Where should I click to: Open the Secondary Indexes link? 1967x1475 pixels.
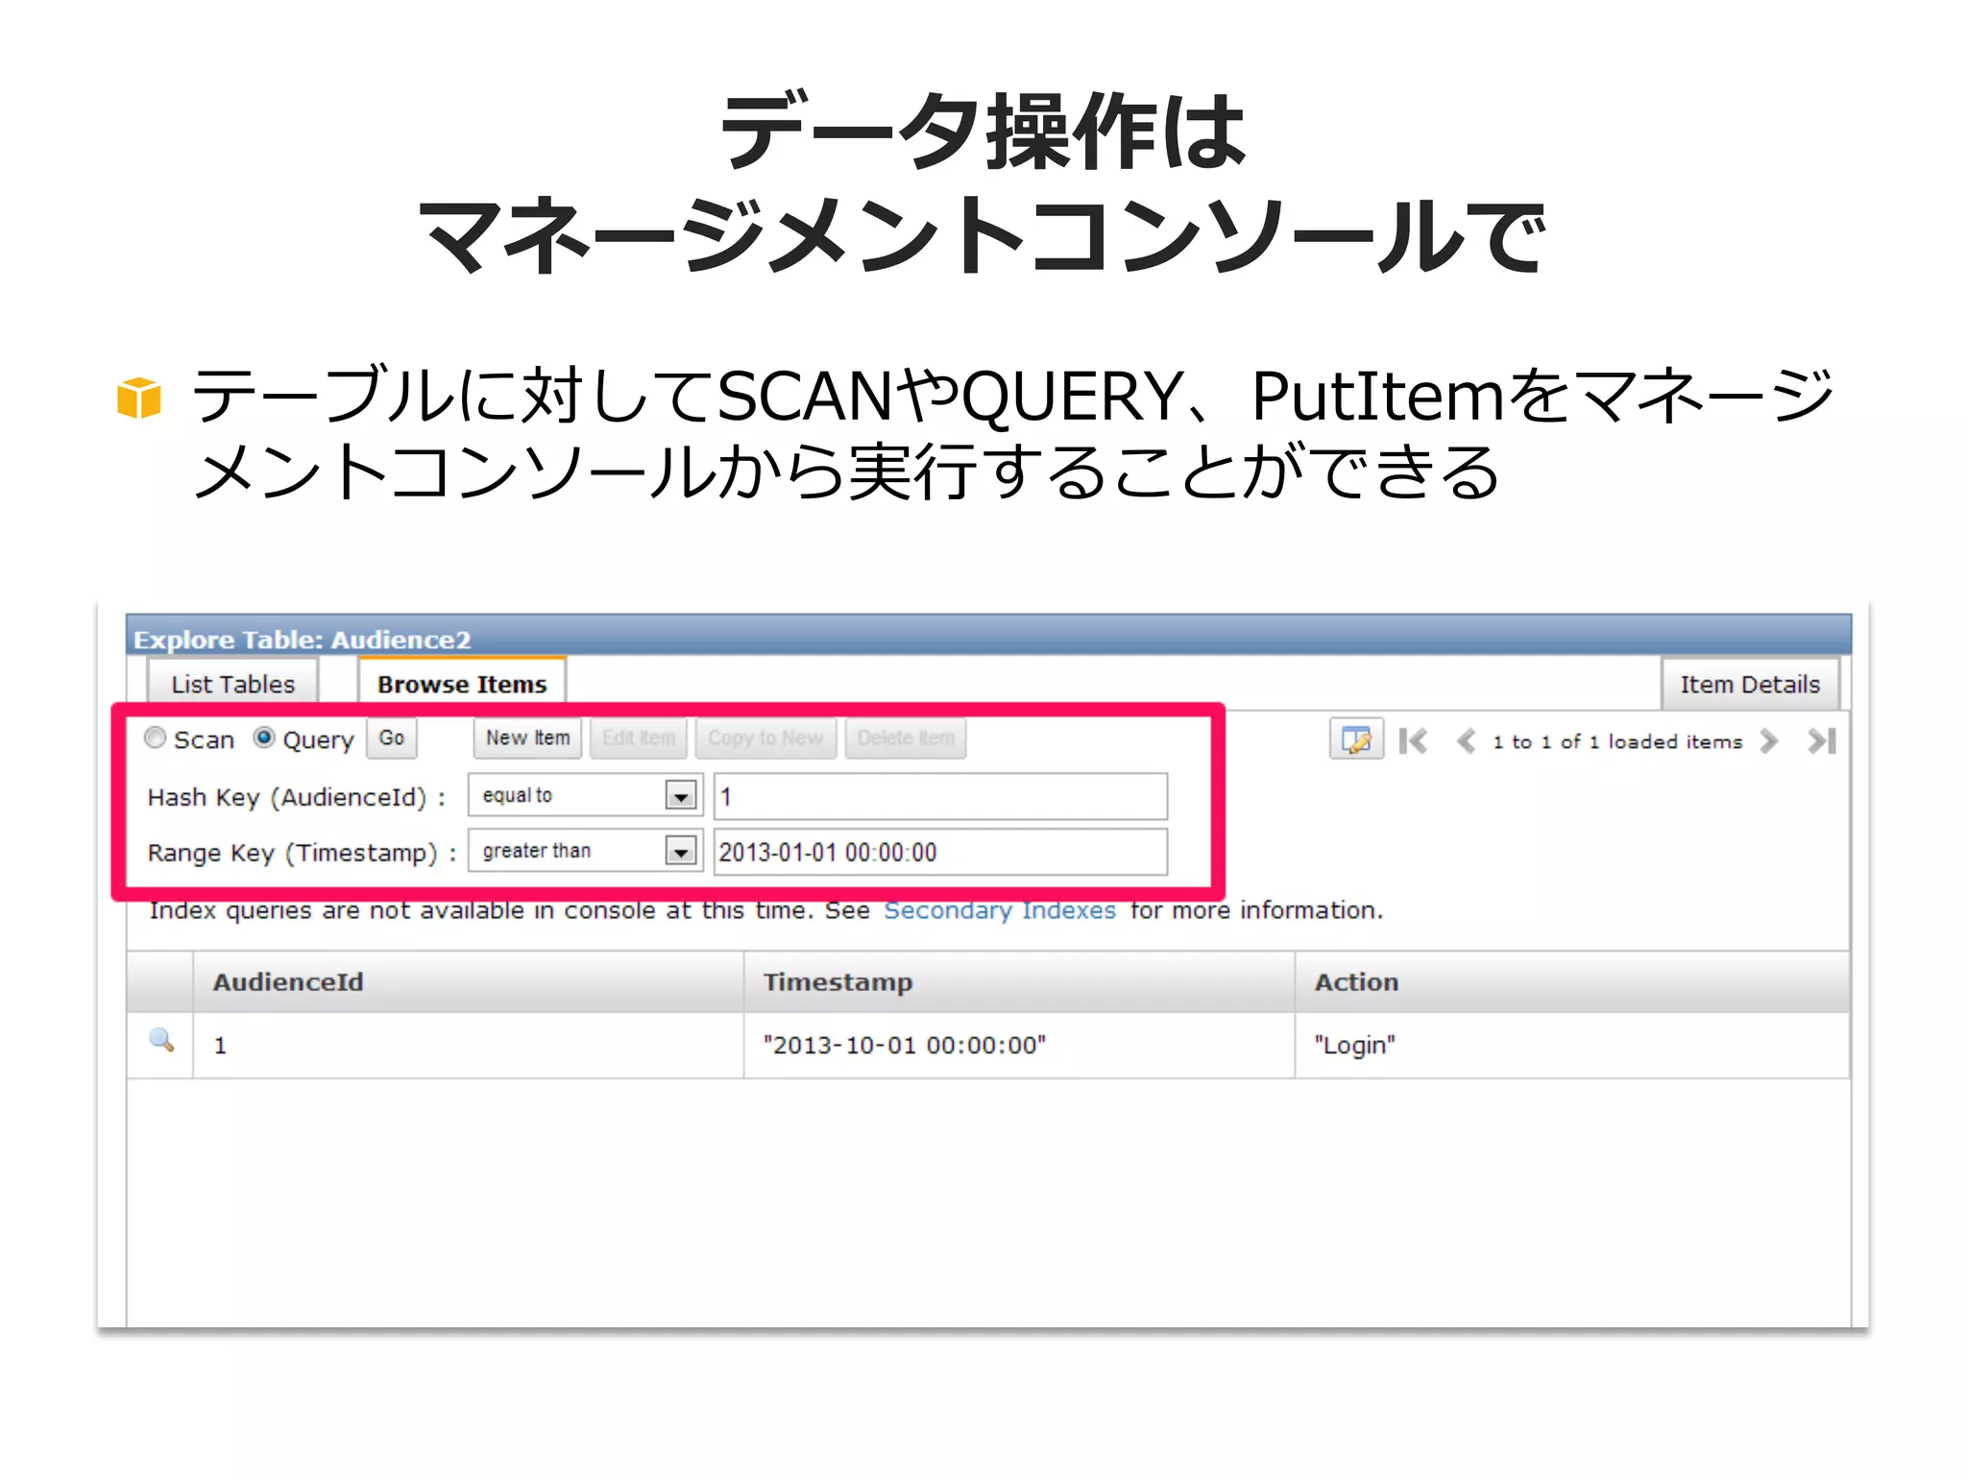click(x=1000, y=910)
